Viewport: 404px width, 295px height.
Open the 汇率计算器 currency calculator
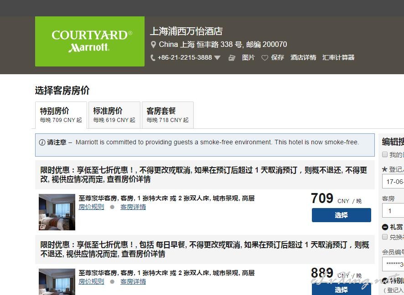338,57
